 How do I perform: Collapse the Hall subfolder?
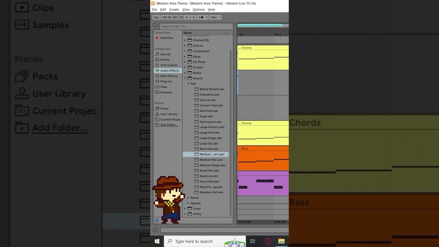(x=188, y=84)
